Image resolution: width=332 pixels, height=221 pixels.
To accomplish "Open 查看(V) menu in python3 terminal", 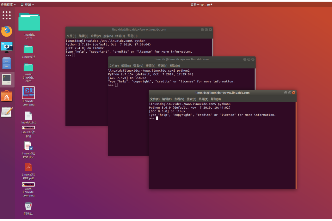I will coord(179,99).
